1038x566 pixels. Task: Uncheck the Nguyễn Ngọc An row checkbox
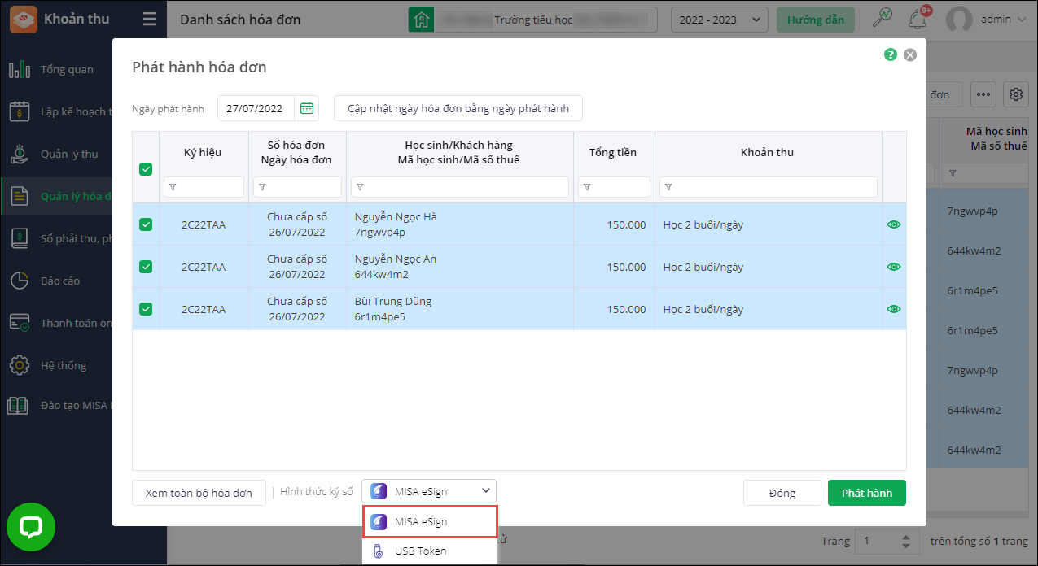[146, 266]
